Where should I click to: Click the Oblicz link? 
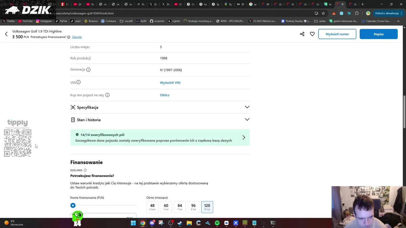165,95
